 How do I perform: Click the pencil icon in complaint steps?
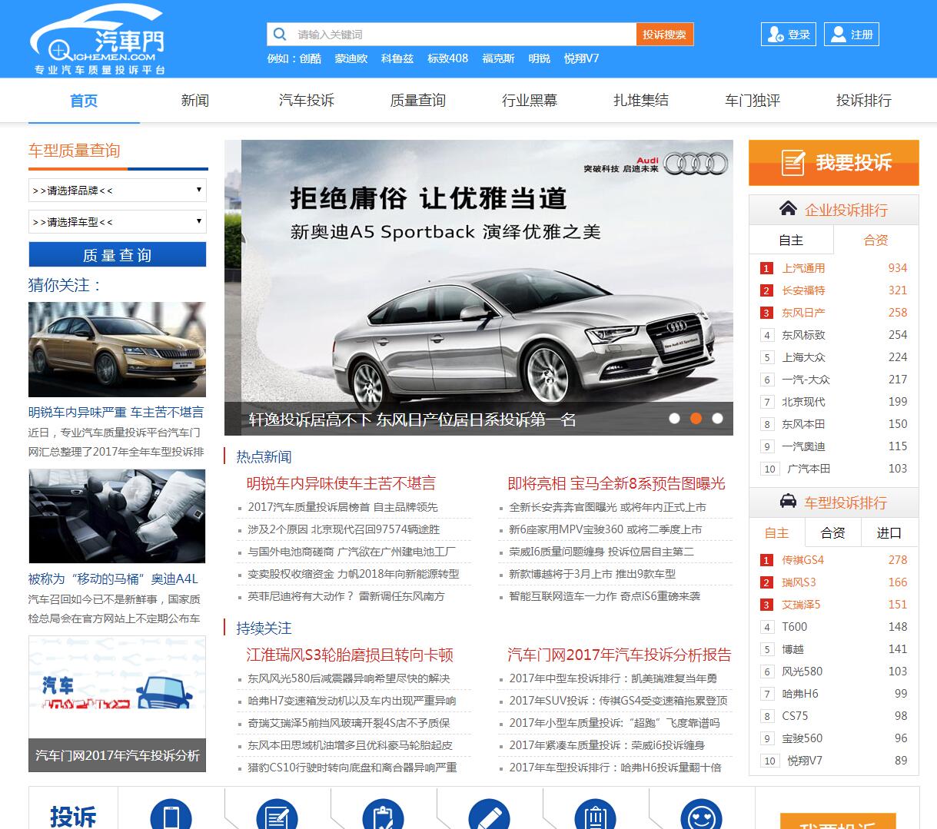point(489,814)
